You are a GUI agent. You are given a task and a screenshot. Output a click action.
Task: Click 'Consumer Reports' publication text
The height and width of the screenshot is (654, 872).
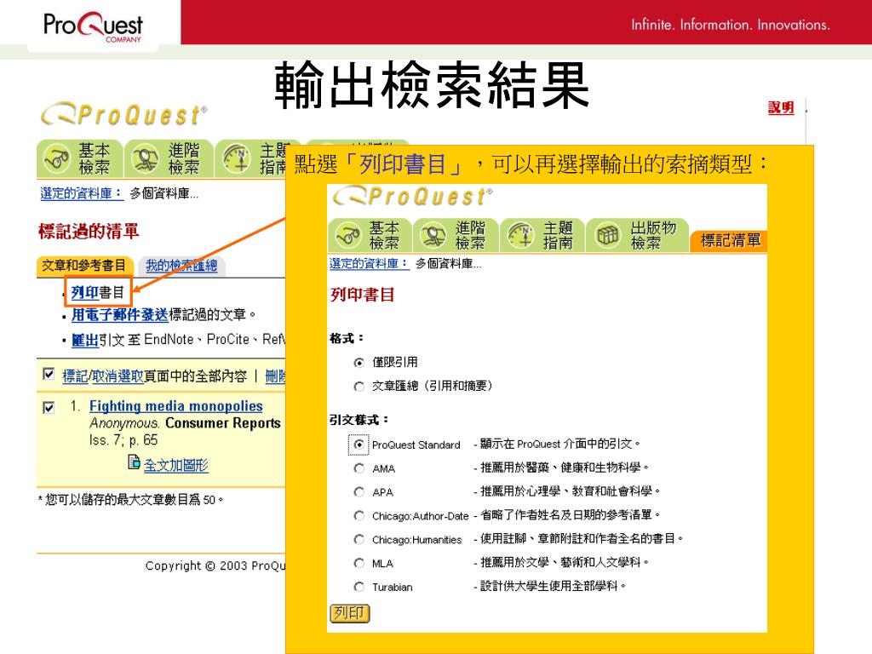(x=223, y=423)
